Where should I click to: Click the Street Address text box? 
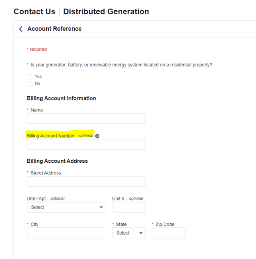[x=86, y=182]
